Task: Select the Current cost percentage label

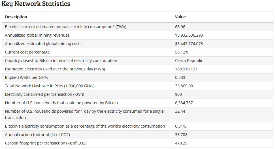Action: pyautogui.click(x=27, y=52)
